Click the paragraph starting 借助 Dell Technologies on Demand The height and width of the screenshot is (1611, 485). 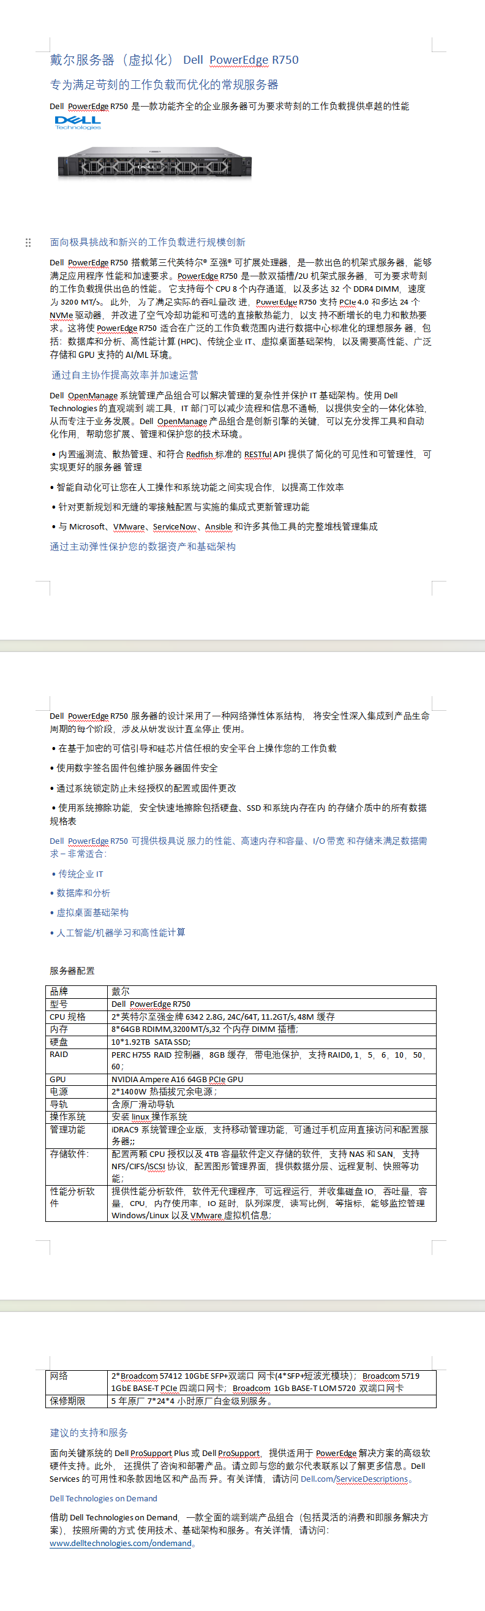pos(239,1530)
